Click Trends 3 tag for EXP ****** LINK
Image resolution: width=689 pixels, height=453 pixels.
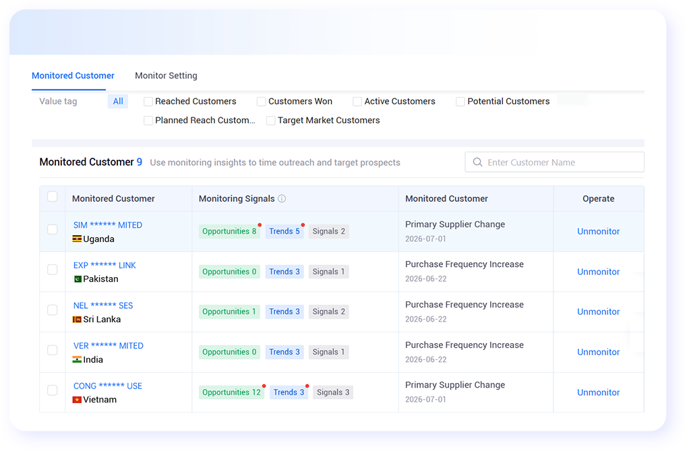click(x=284, y=272)
